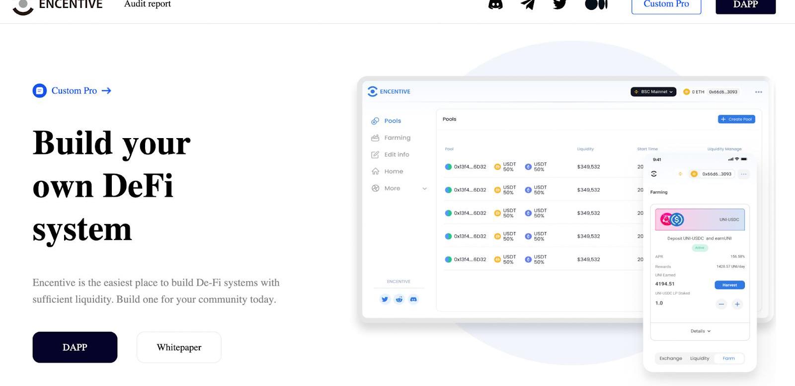Click the 1428.57 UNI/day rewards value
The width and height of the screenshot is (795, 386).
[x=730, y=267]
